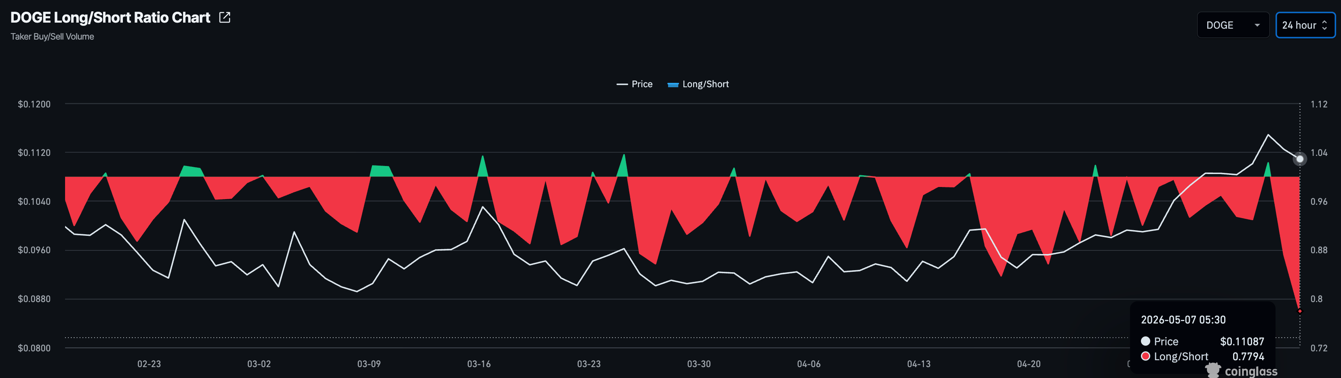Viewport: 1341px width, 378px height.
Task: Click the 24 hour stepper arrows
Action: [x=1324, y=25]
